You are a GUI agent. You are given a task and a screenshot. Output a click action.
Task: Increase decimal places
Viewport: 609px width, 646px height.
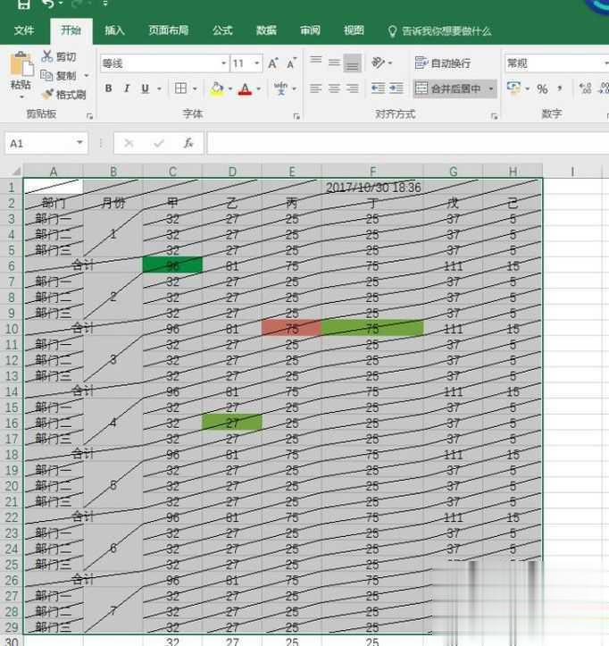(x=585, y=88)
